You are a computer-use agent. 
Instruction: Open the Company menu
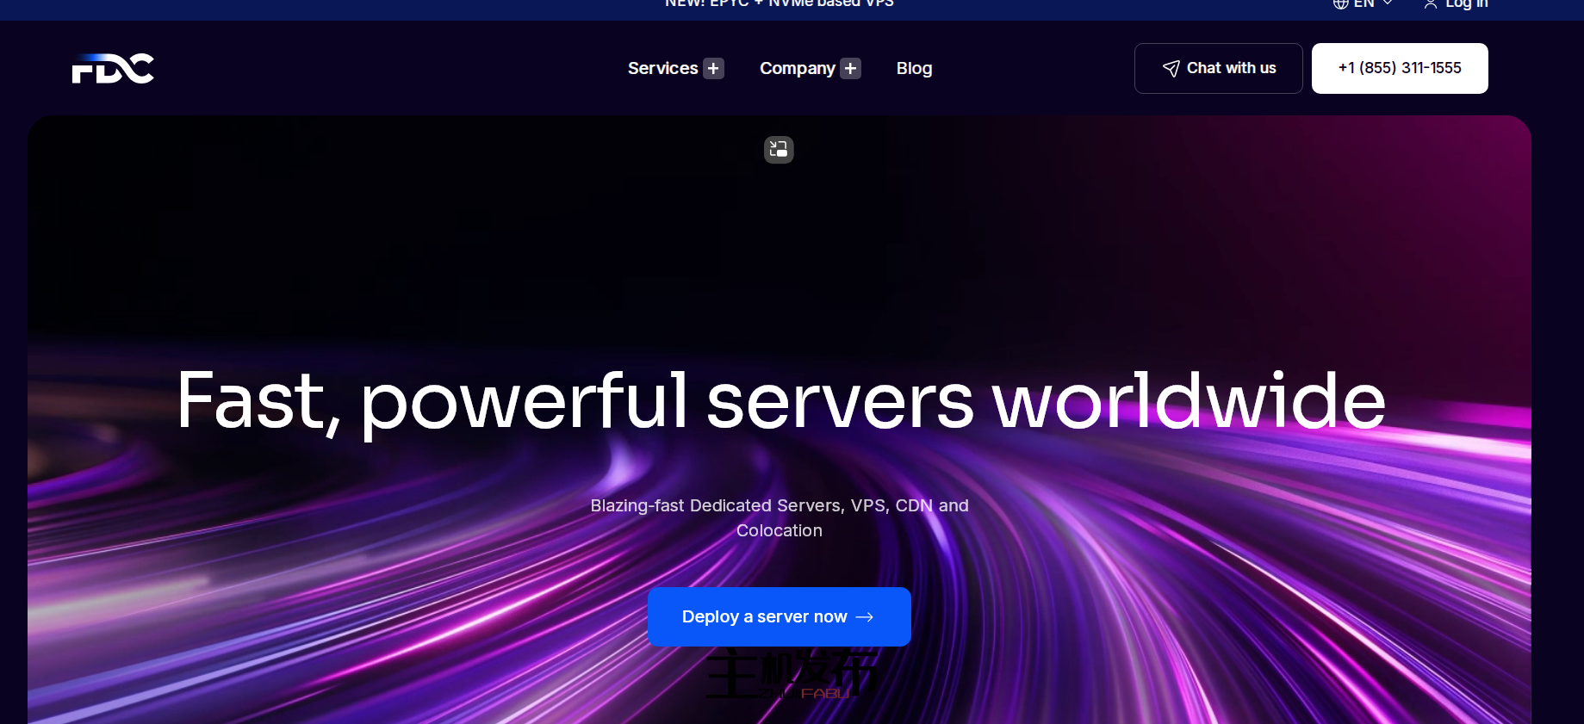click(x=797, y=68)
